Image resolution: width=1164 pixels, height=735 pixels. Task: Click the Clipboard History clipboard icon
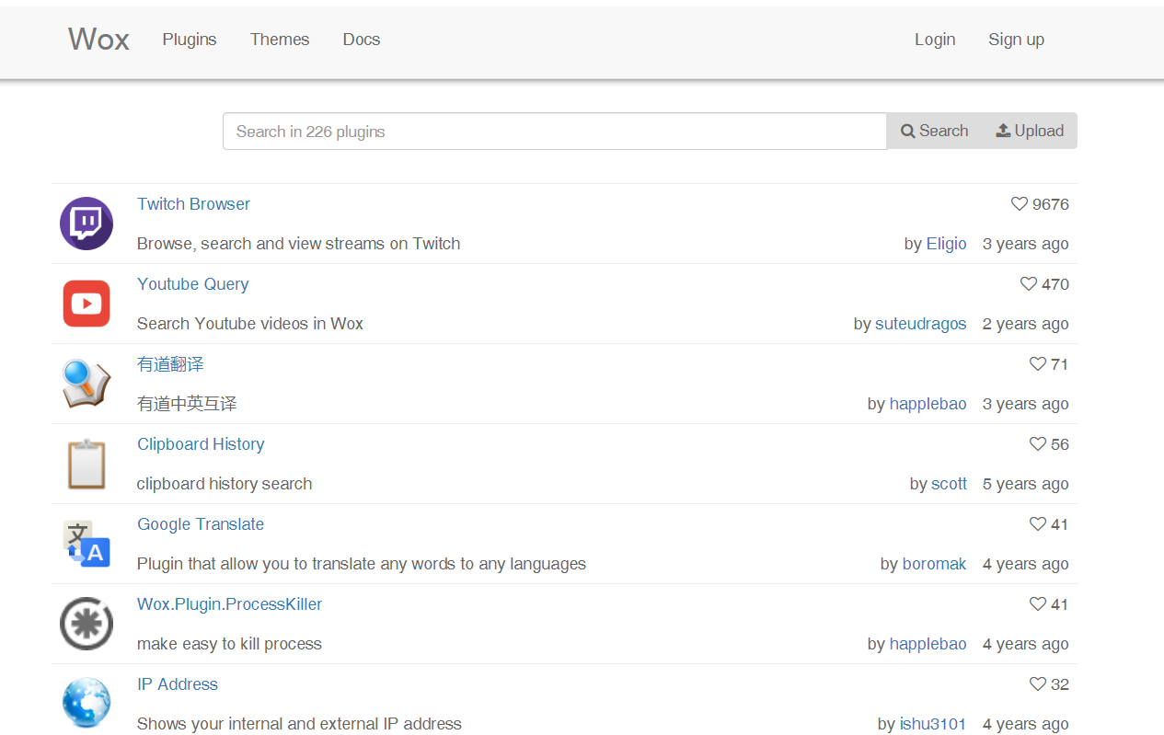tap(86, 464)
